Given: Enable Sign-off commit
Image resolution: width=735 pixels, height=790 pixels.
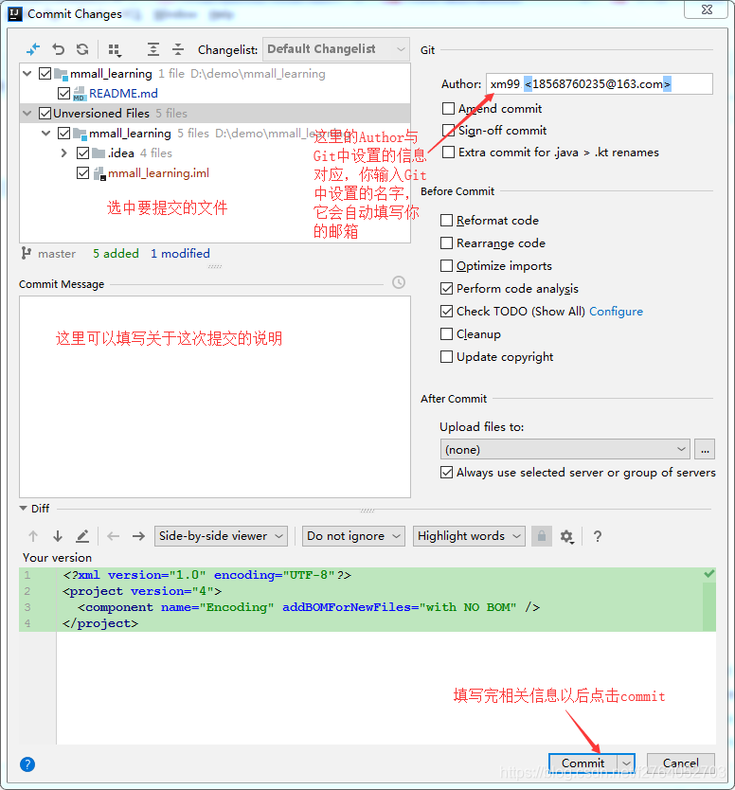Looking at the screenshot, I should [x=448, y=131].
